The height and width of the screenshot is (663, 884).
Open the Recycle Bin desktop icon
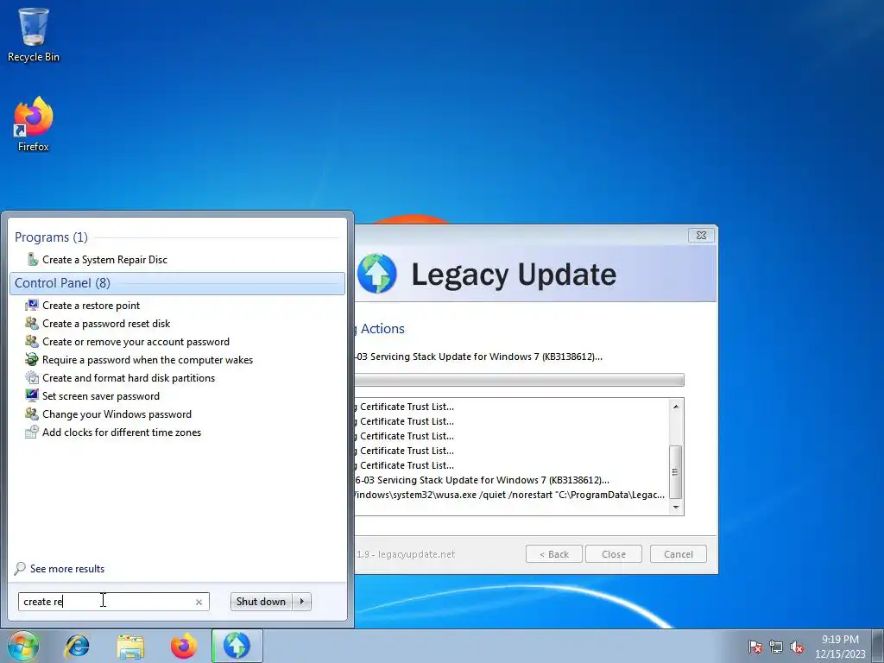[34, 35]
